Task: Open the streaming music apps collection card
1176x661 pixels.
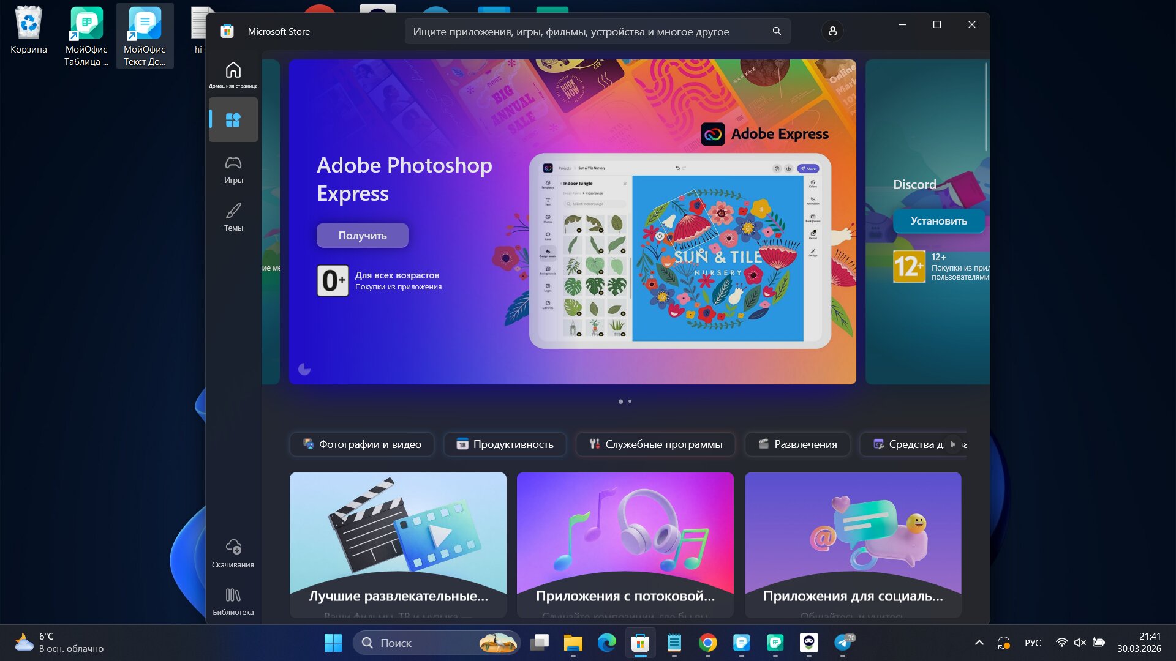Action: (x=625, y=543)
